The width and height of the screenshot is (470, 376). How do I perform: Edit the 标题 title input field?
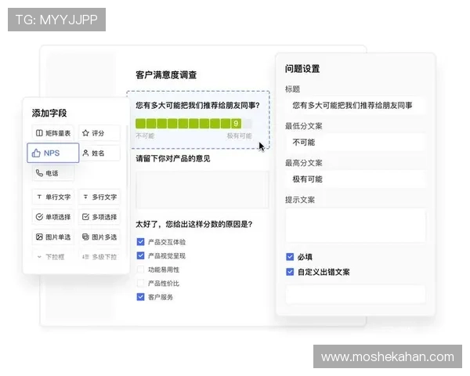(x=356, y=105)
